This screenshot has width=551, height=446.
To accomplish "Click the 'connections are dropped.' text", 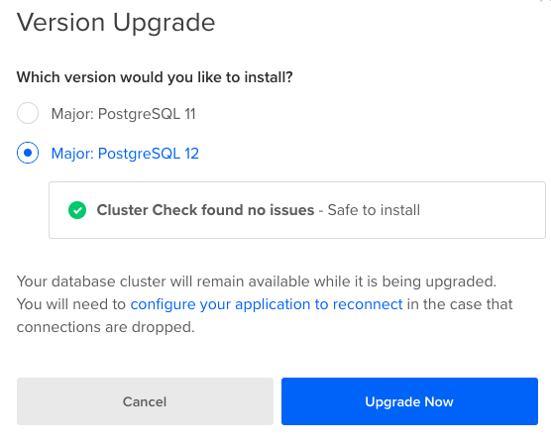I will coord(105,327).
